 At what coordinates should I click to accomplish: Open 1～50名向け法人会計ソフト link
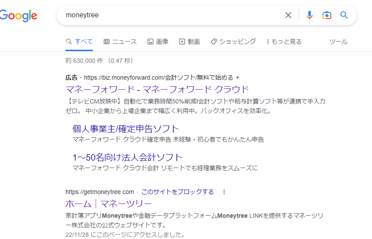click(x=127, y=157)
